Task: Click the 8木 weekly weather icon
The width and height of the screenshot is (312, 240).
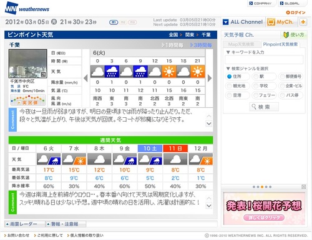Action: click(99, 159)
